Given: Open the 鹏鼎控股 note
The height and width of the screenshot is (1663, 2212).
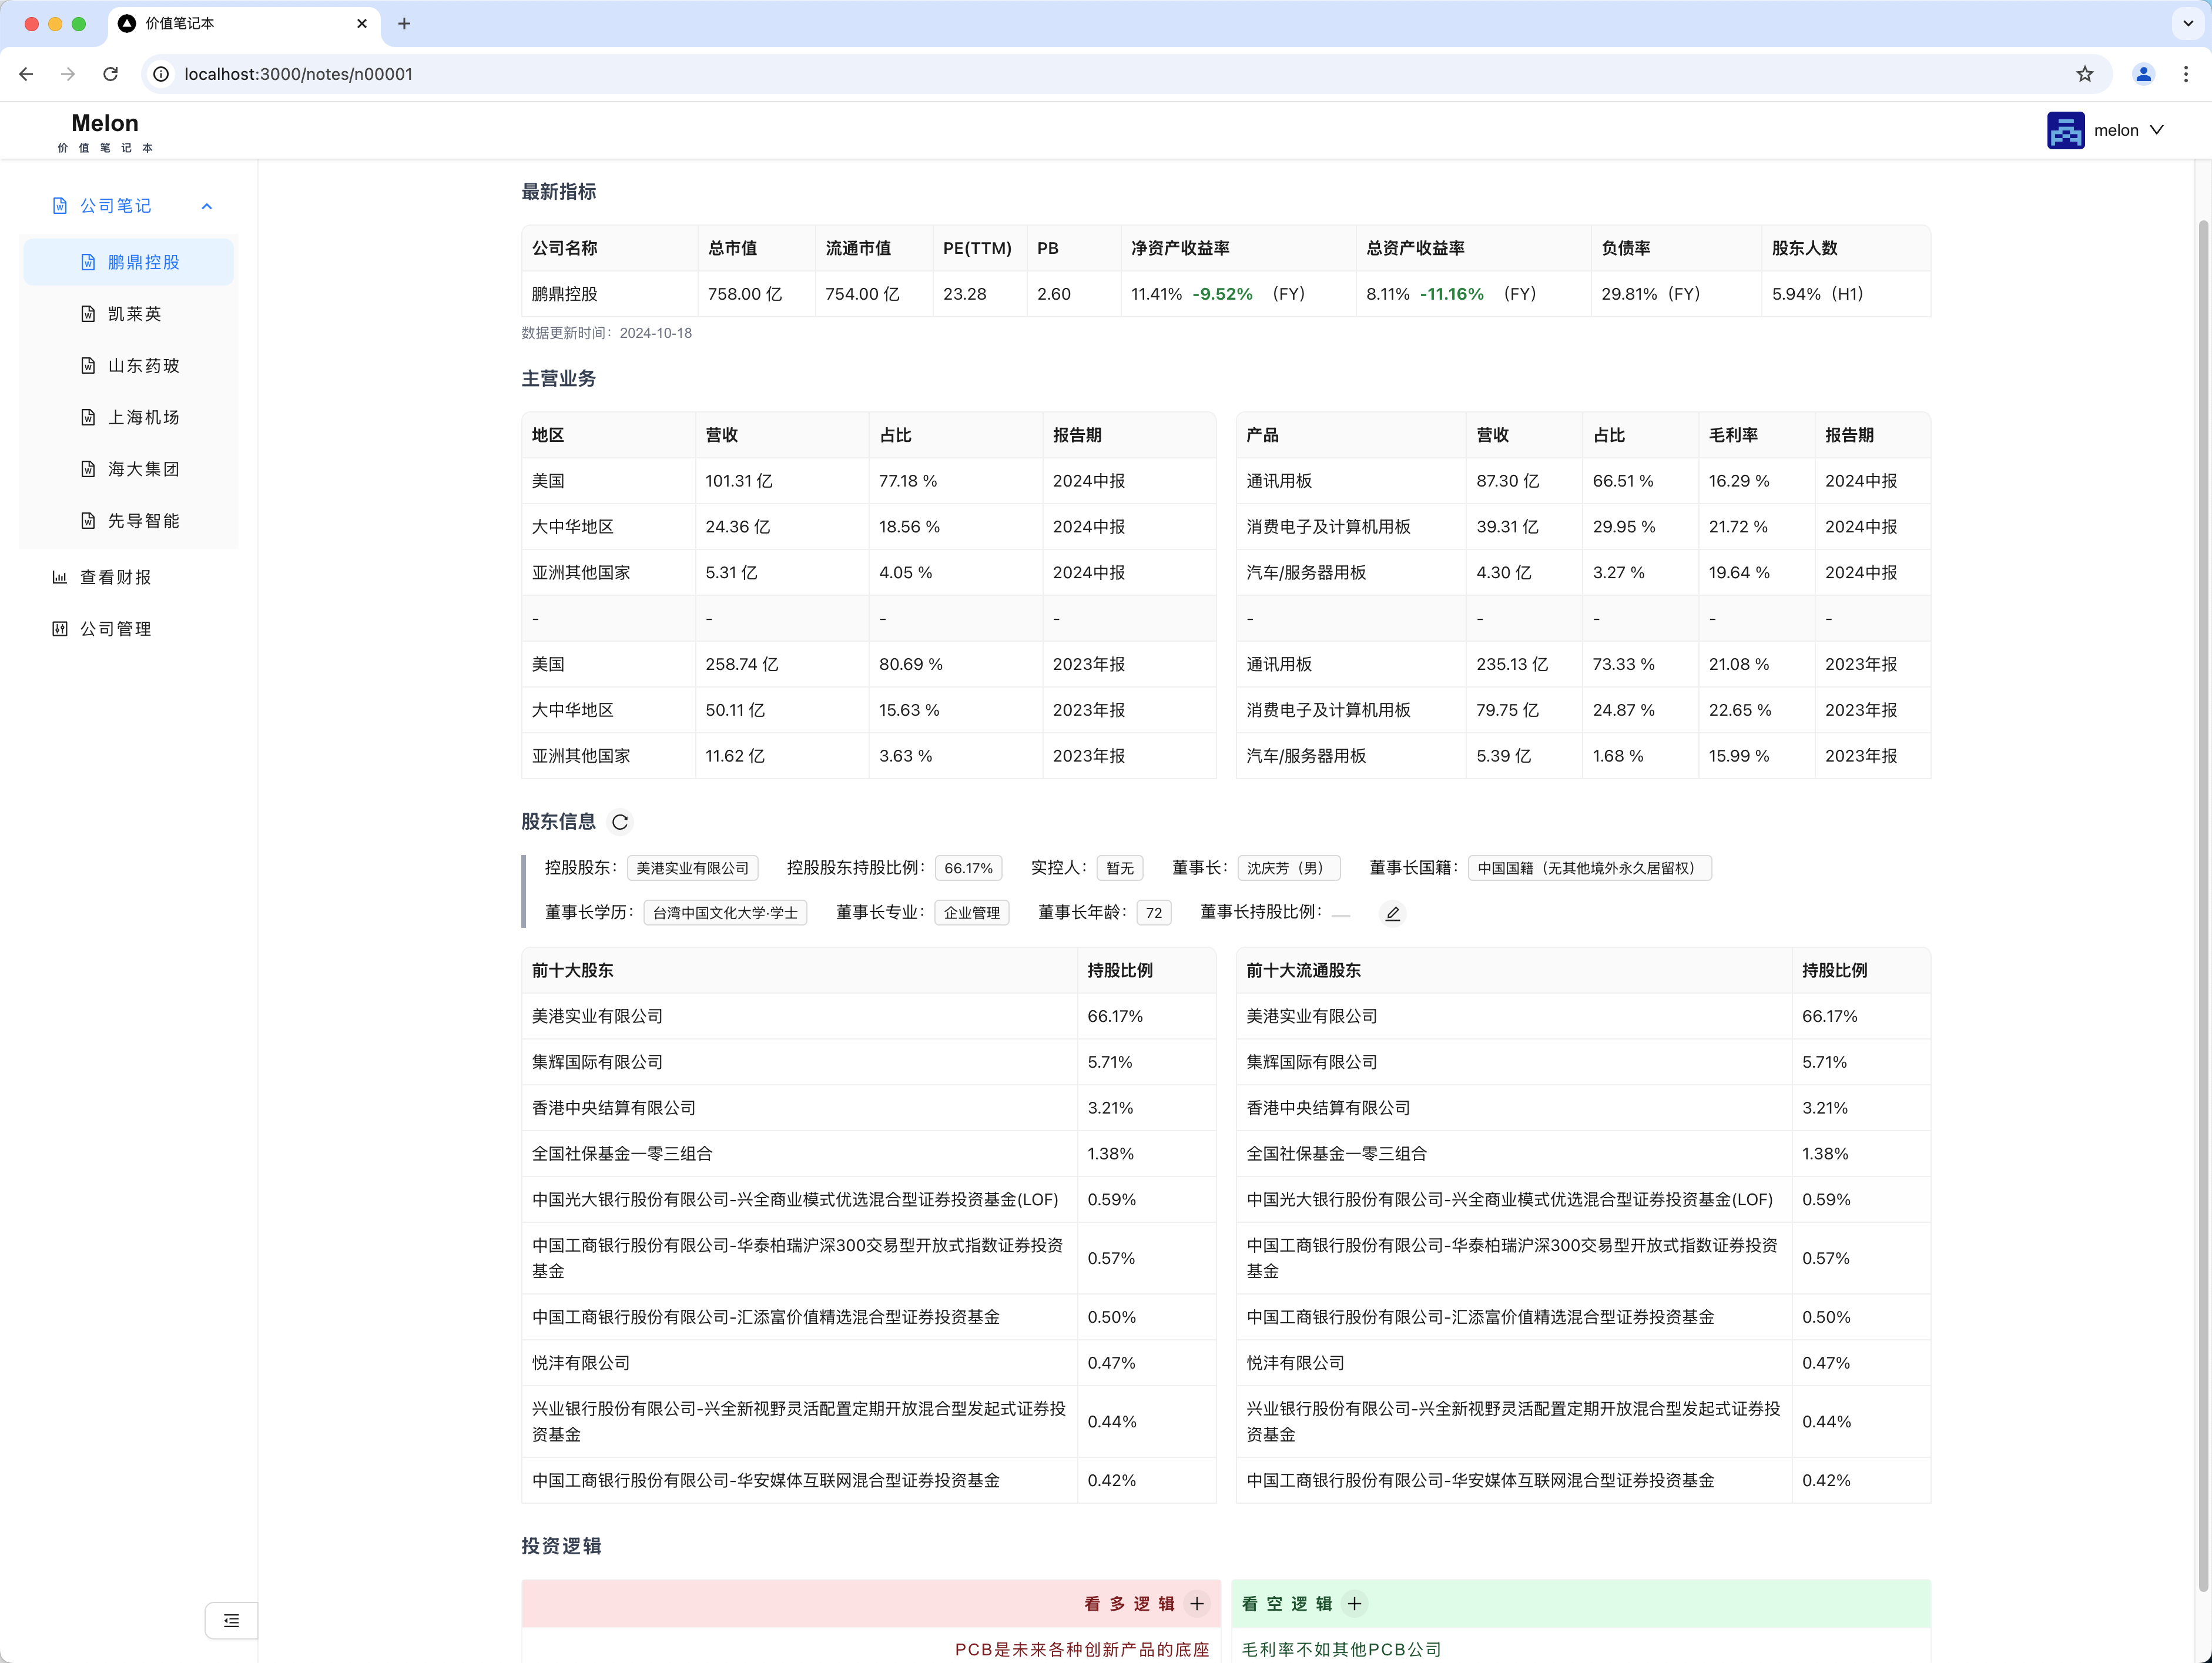Looking at the screenshot, I should pos(129,262).
